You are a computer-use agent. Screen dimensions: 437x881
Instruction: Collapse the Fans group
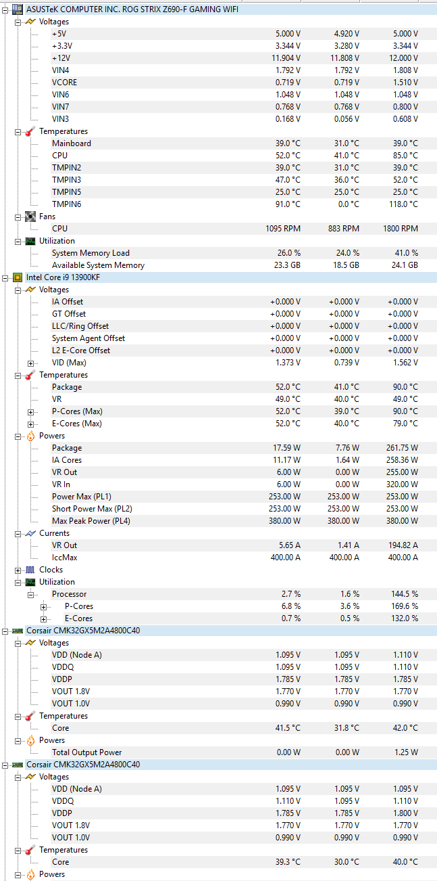point(18,217)
